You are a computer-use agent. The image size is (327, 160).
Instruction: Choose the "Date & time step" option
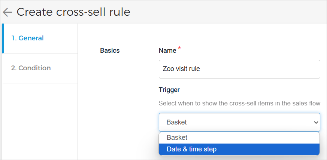tap(191, 149)
